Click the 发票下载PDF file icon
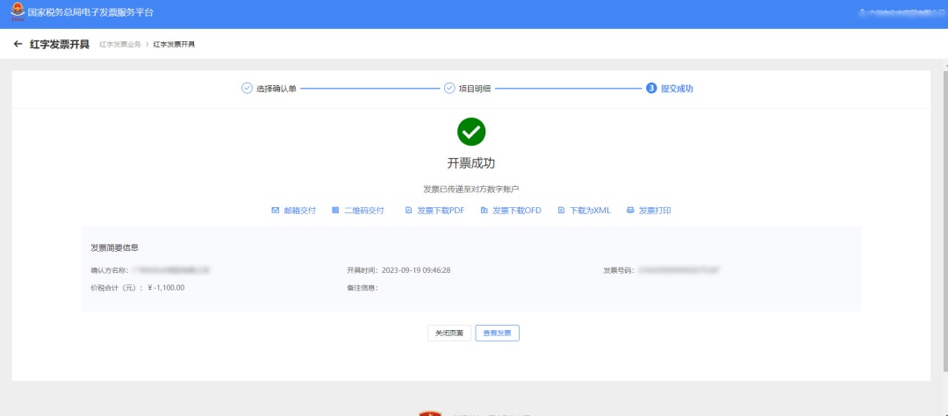This screenshot has width=948, height=416. [x=409, y=211]
